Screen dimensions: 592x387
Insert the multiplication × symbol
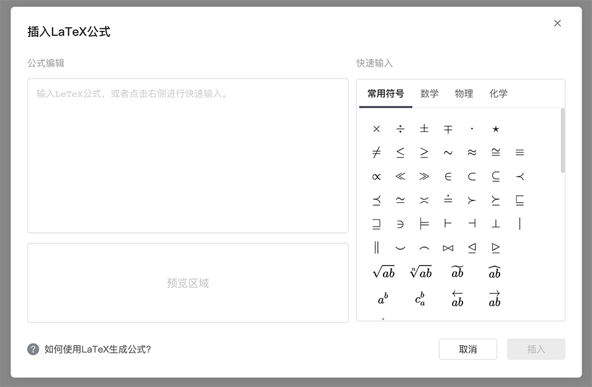[x=376, y=129]
